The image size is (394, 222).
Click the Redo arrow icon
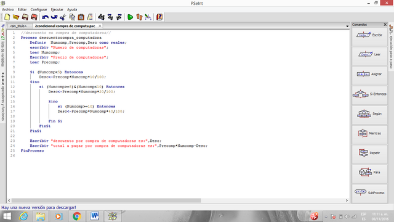(x=54, y=17)
